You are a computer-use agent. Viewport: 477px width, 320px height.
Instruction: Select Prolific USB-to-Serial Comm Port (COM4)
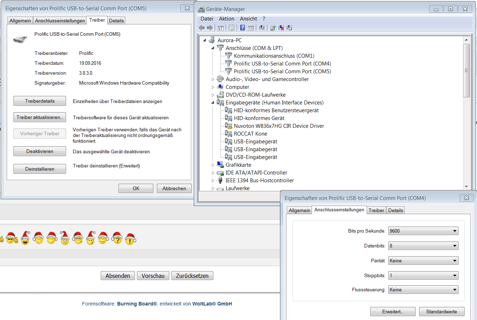(282, 64)
